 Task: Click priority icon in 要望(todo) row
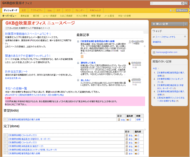(128, 120)
